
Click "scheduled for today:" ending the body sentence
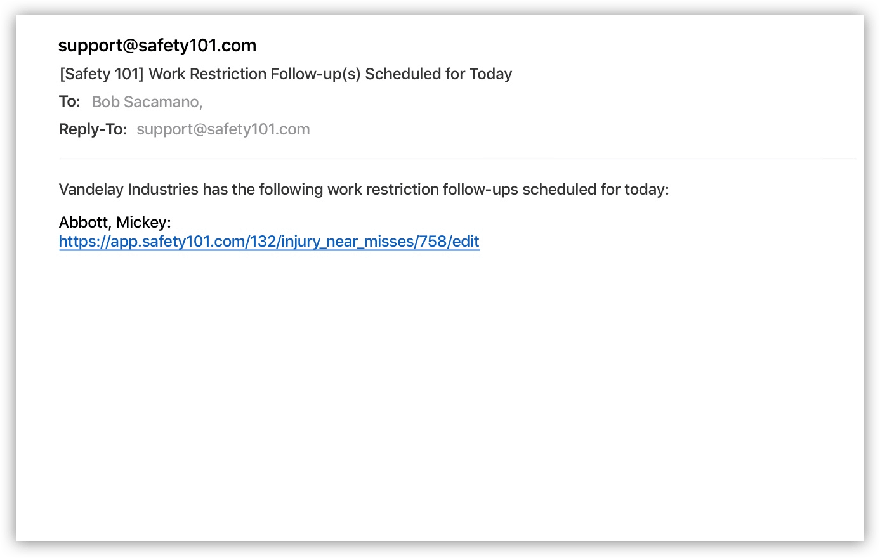pyautogui.click(x=596, y=190)
